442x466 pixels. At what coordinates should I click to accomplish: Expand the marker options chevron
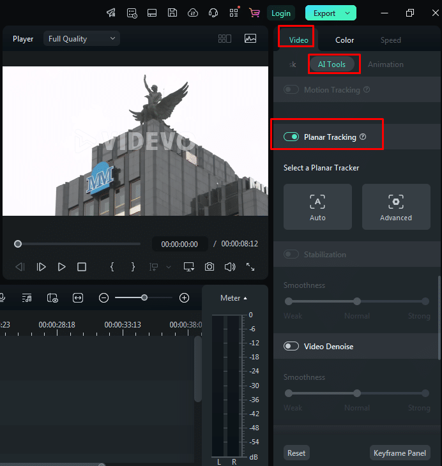click(x=169, y=267)
